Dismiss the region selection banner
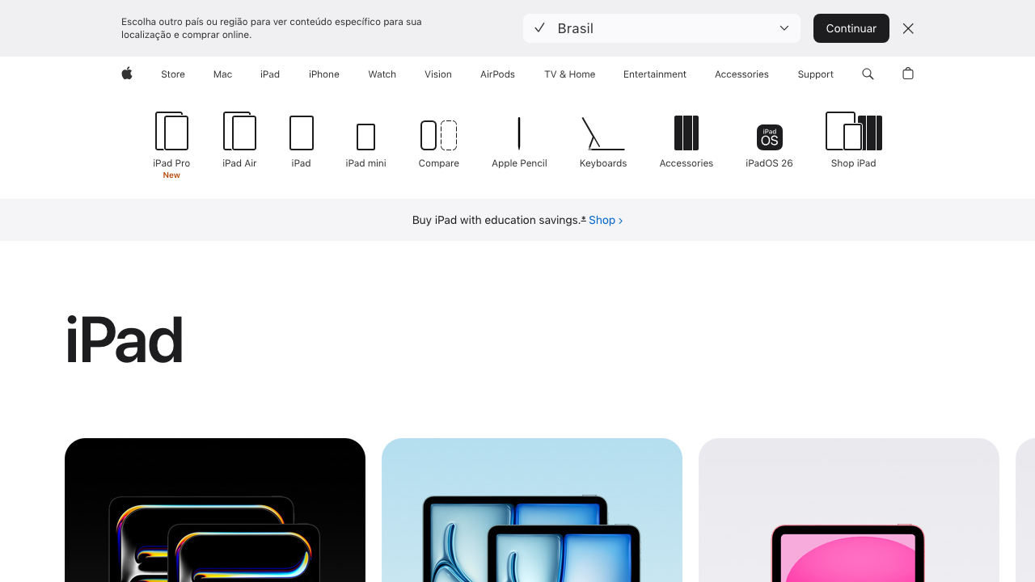 908,28
